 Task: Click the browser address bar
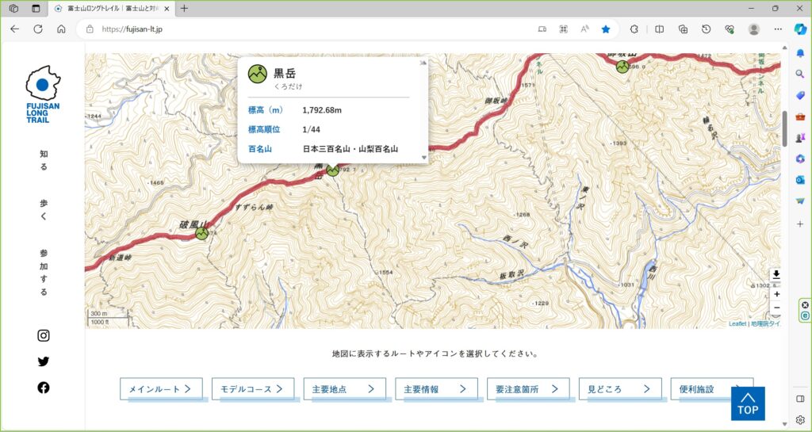click(x=311, y=29)
